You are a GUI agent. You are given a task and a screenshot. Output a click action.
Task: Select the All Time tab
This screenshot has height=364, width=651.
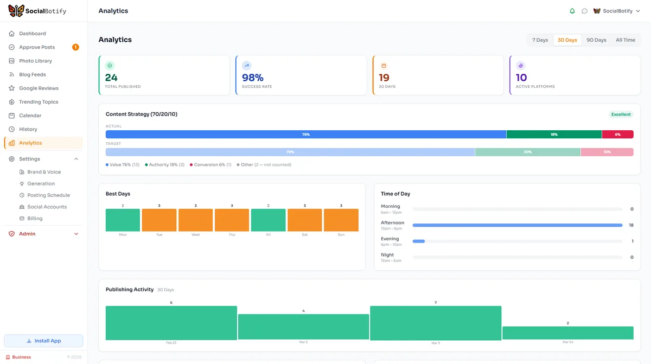(x=625, y=40)
